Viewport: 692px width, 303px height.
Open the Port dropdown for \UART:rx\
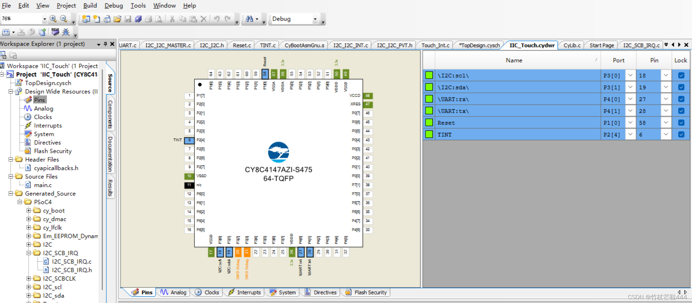point(630,99)
